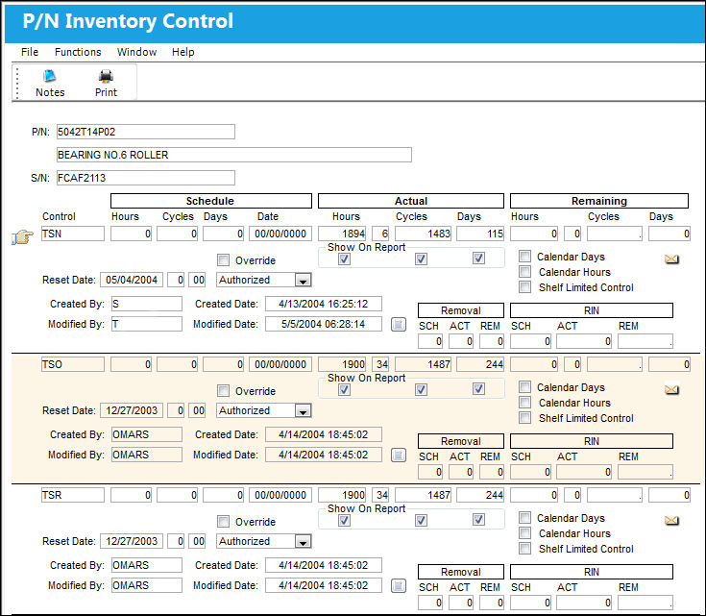Image resolution: width=706 pixels, height=616 pixels.
Task: Click the Removal header in TSN section
Action: (x=461, y=310)
